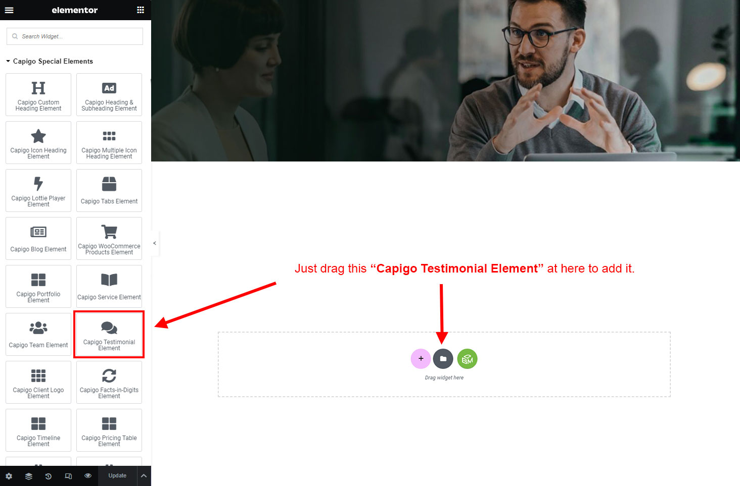The image size is (740, 486).
Task: Open the Navigator layers icon
Action: (x=29, y=476)
